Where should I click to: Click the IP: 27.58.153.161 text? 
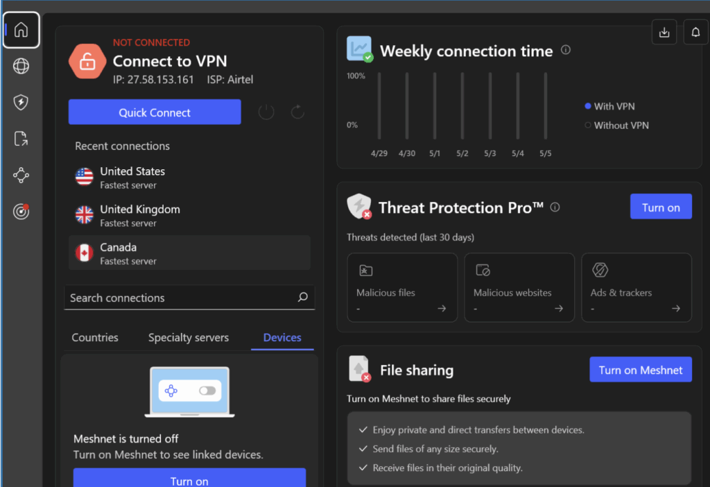(153, 80)
